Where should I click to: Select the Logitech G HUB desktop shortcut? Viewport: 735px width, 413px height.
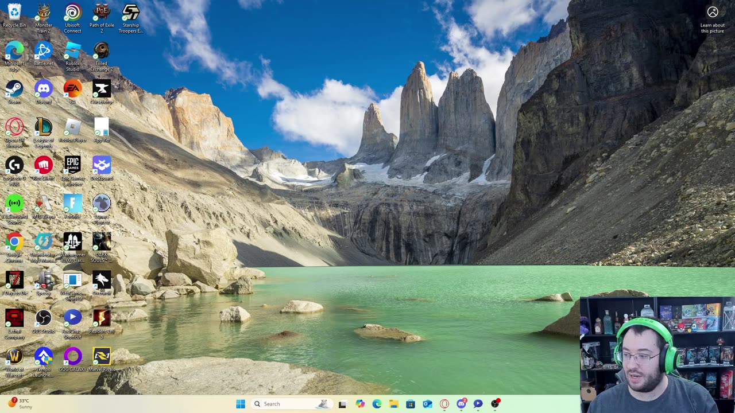tap(14, 171)
